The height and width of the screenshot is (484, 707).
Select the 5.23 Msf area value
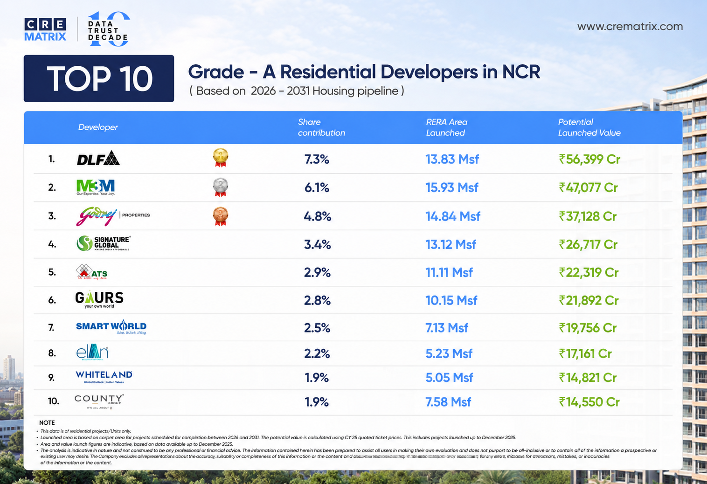coord(449,353)
